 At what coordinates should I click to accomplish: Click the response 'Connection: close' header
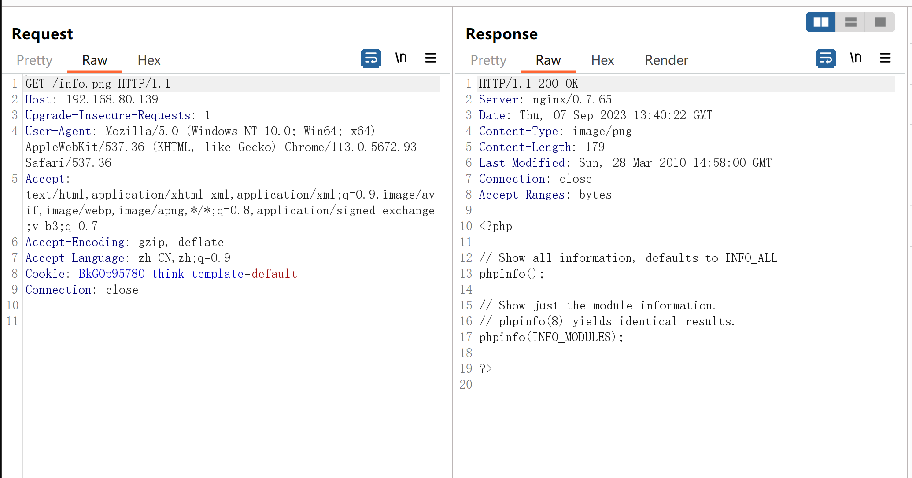535,179
